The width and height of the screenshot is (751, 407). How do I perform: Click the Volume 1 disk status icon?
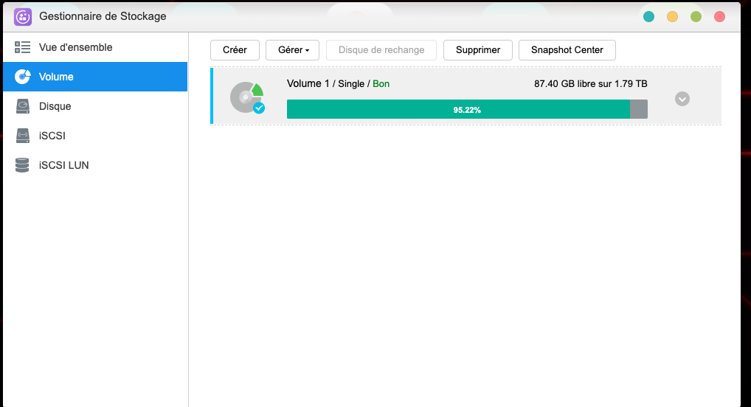point(247,97)
